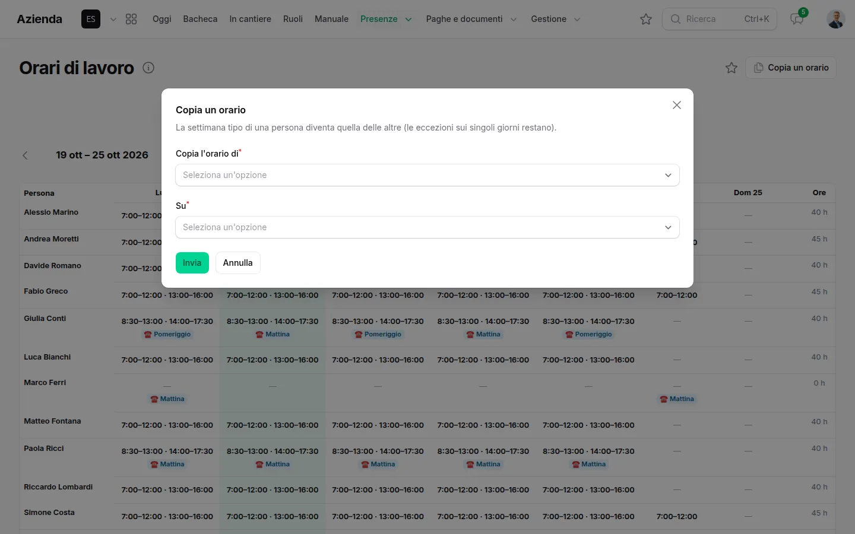Go to Oggi
This screenshot has width=855, height=534.
click(161, 19)
